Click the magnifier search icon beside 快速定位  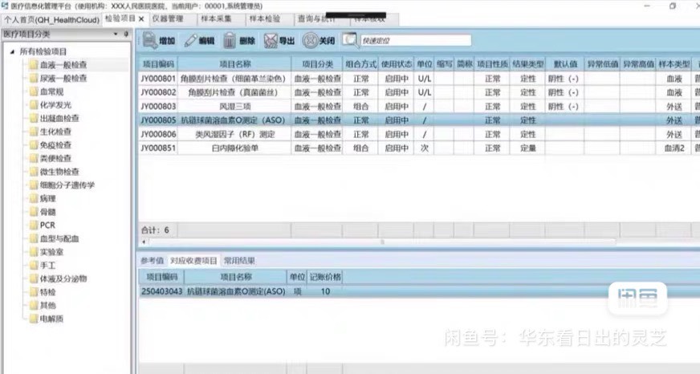click(351, 41)
